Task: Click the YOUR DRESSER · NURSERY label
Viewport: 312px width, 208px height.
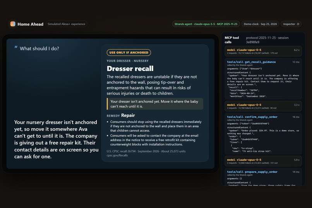Action: [x=127, y=61]
